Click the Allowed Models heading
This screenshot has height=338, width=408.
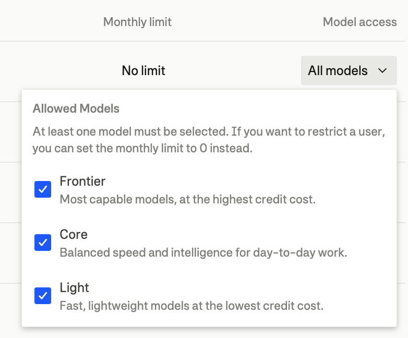point(76,108)
